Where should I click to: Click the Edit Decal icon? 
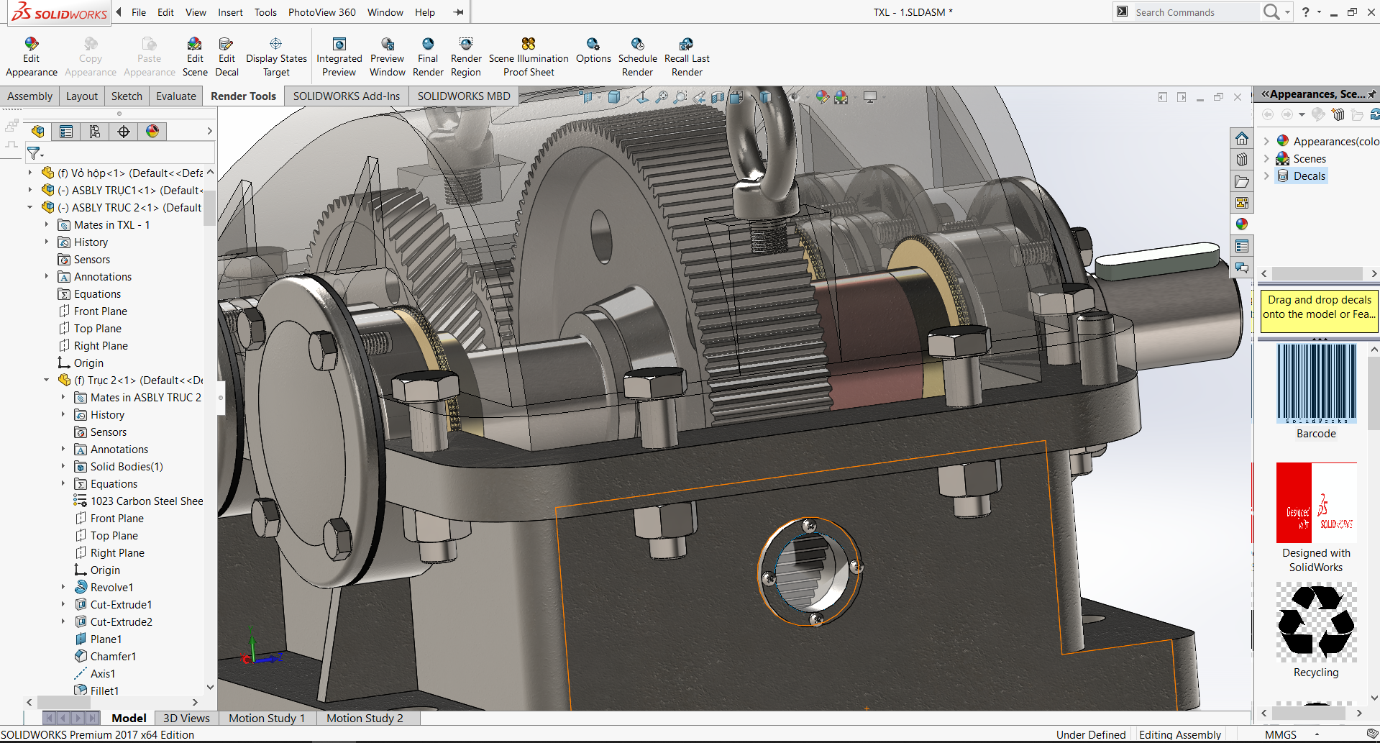tap(227, 45)
